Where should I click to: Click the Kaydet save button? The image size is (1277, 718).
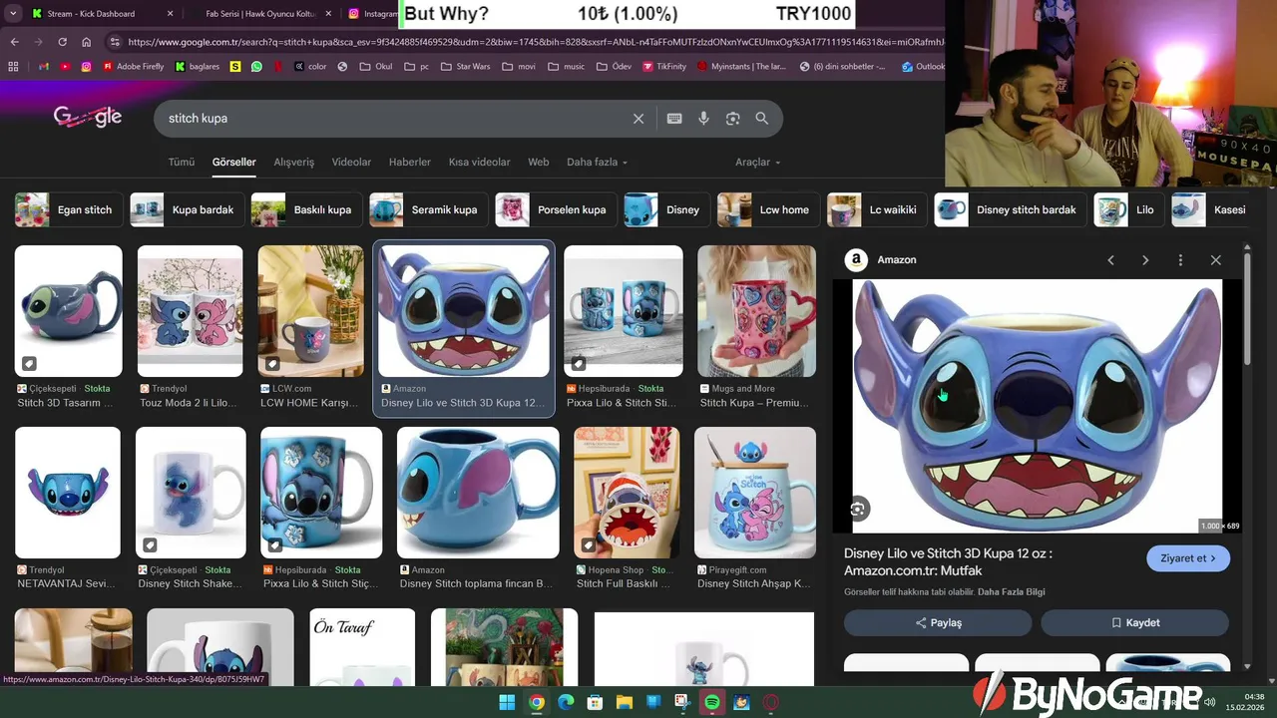coord(1134,623)
